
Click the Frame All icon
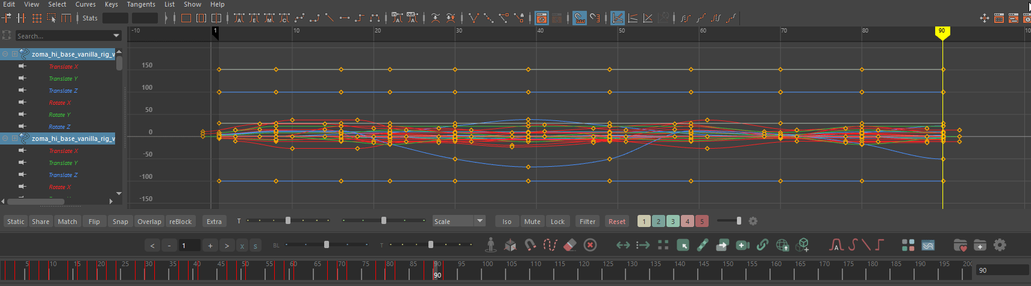[186, 18]
